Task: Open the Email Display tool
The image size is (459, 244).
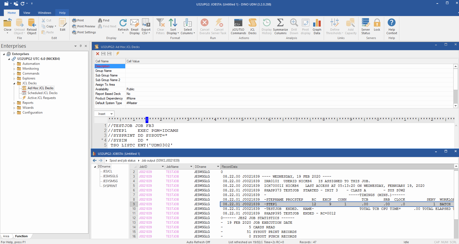Action: (x=134, y=26)
